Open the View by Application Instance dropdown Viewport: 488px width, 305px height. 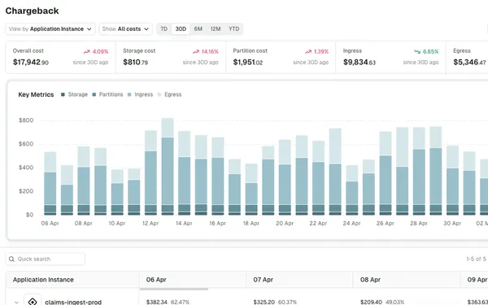[x=50, y=29]
